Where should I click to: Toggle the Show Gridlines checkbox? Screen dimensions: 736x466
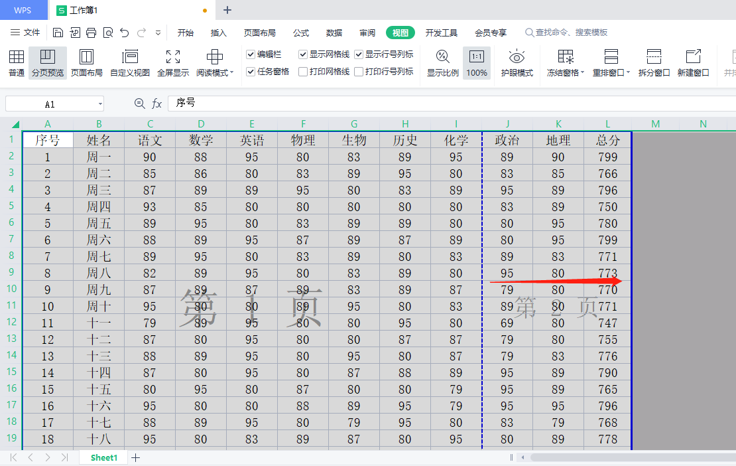[303, 54]
